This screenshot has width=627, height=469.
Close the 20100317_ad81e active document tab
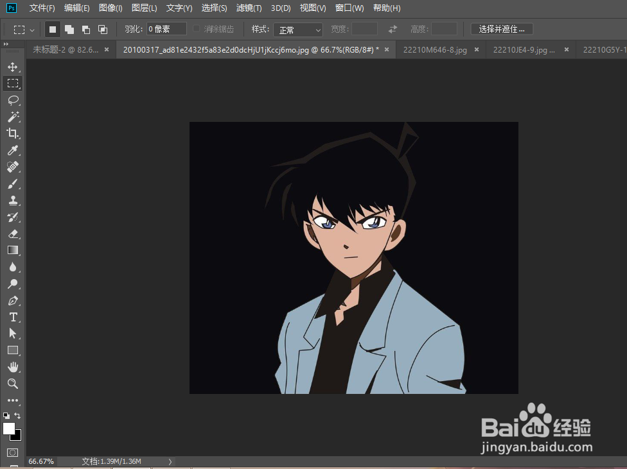(x=387, y=49)
